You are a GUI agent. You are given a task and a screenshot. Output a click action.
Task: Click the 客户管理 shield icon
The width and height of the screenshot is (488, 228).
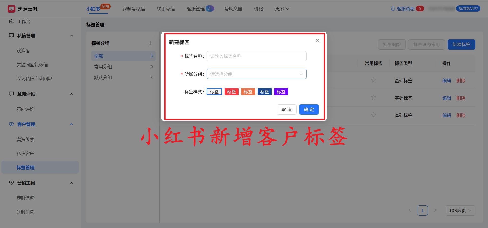click(11, 124)
